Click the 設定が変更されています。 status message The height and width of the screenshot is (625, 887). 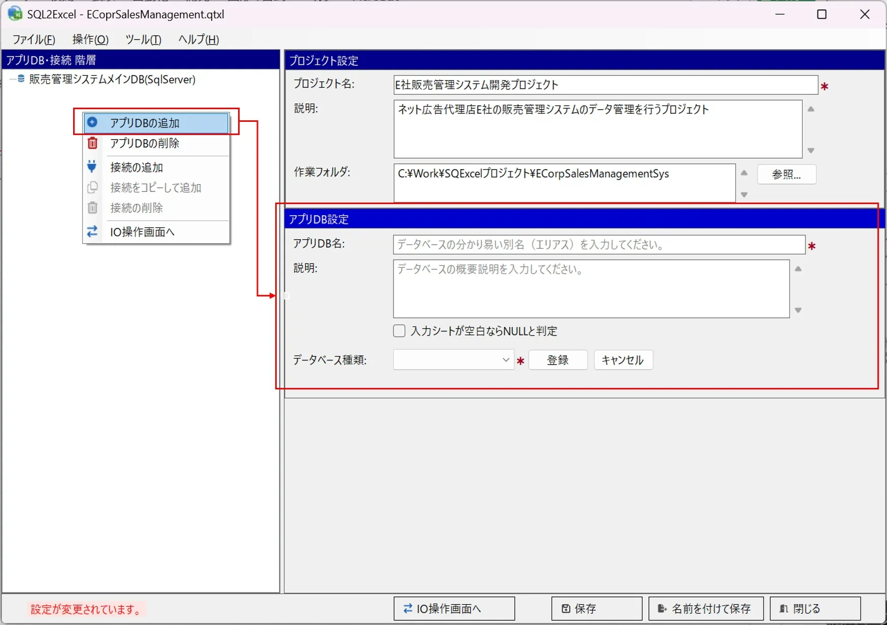[x=86, y=609]
